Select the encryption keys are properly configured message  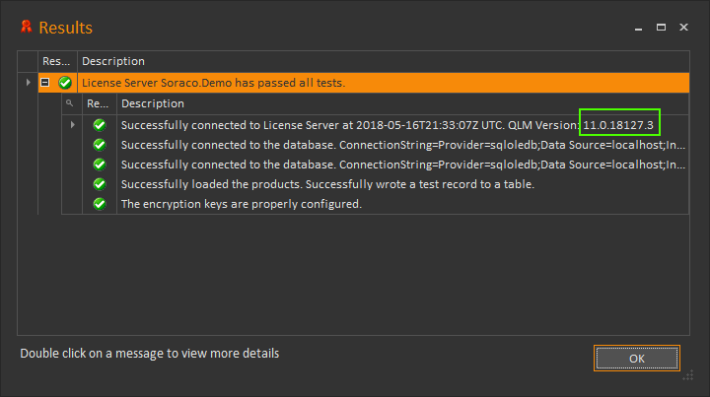point(242,204)
